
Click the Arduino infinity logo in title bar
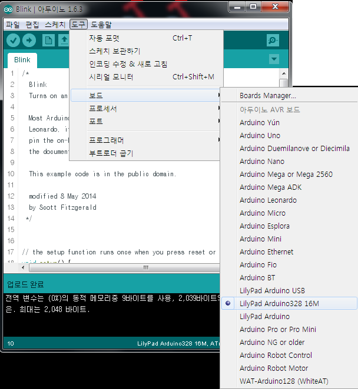tap(8, 9)
